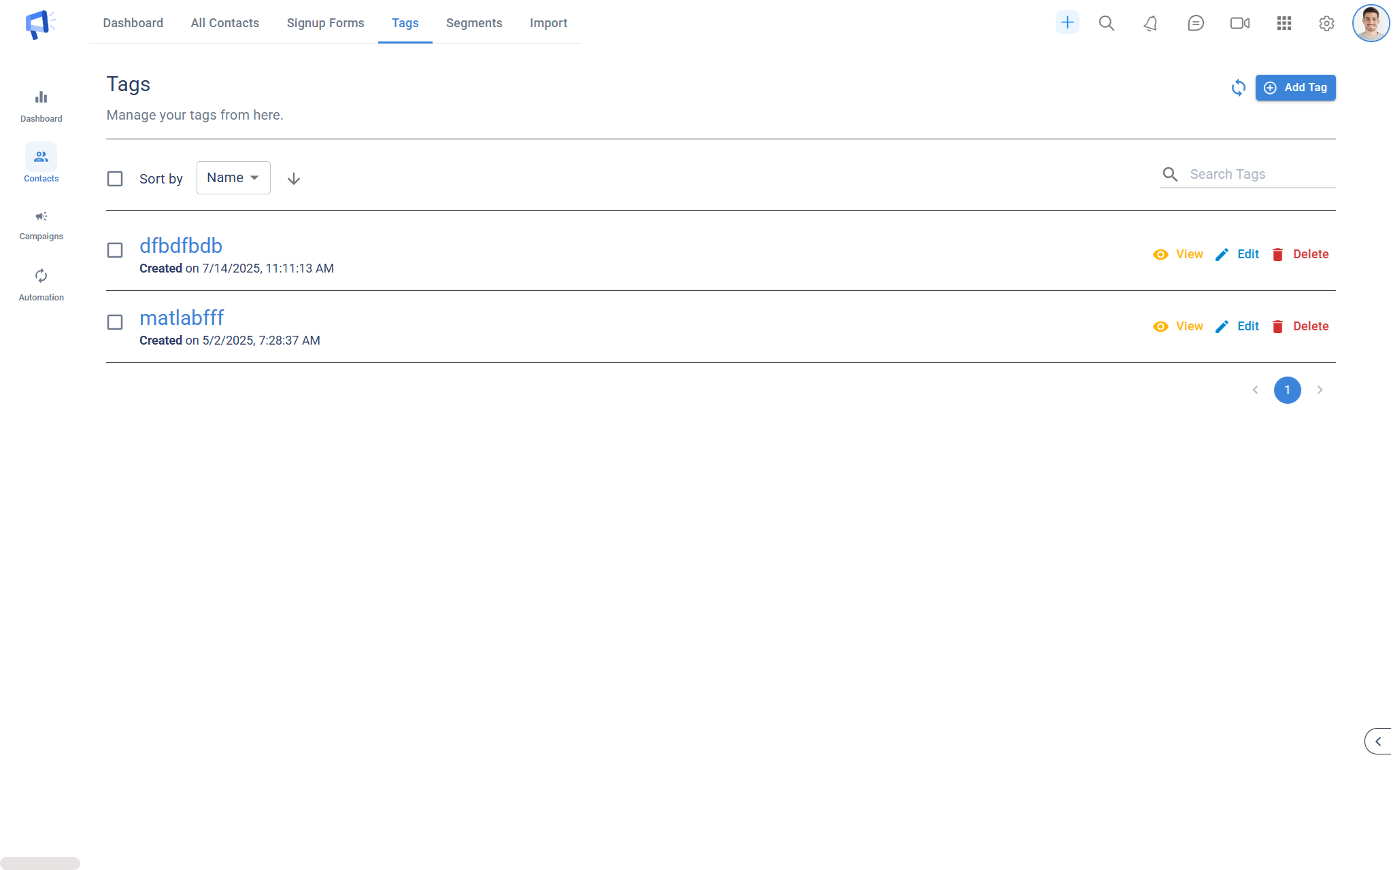The image size is (1393, 870).
Task: Delete the matlabfff tag
Action: (1300, 326)
